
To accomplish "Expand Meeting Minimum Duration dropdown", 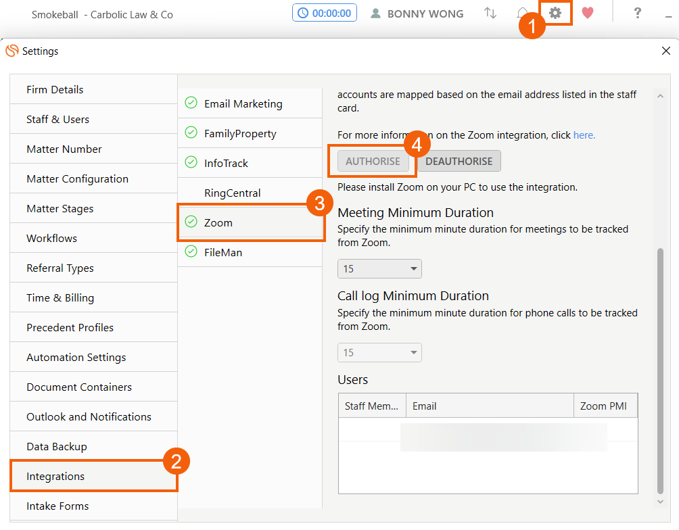I will (x=379, y=269).
